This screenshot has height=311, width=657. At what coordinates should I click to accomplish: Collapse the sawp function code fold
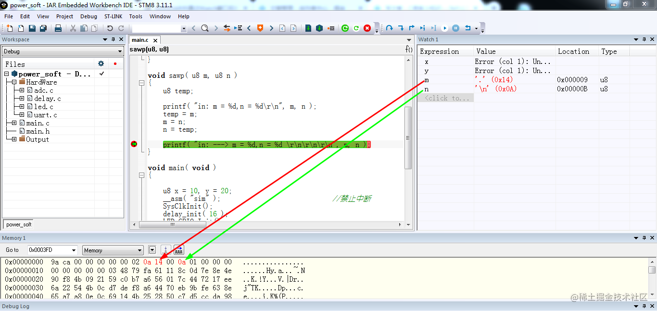pos(141,83)
